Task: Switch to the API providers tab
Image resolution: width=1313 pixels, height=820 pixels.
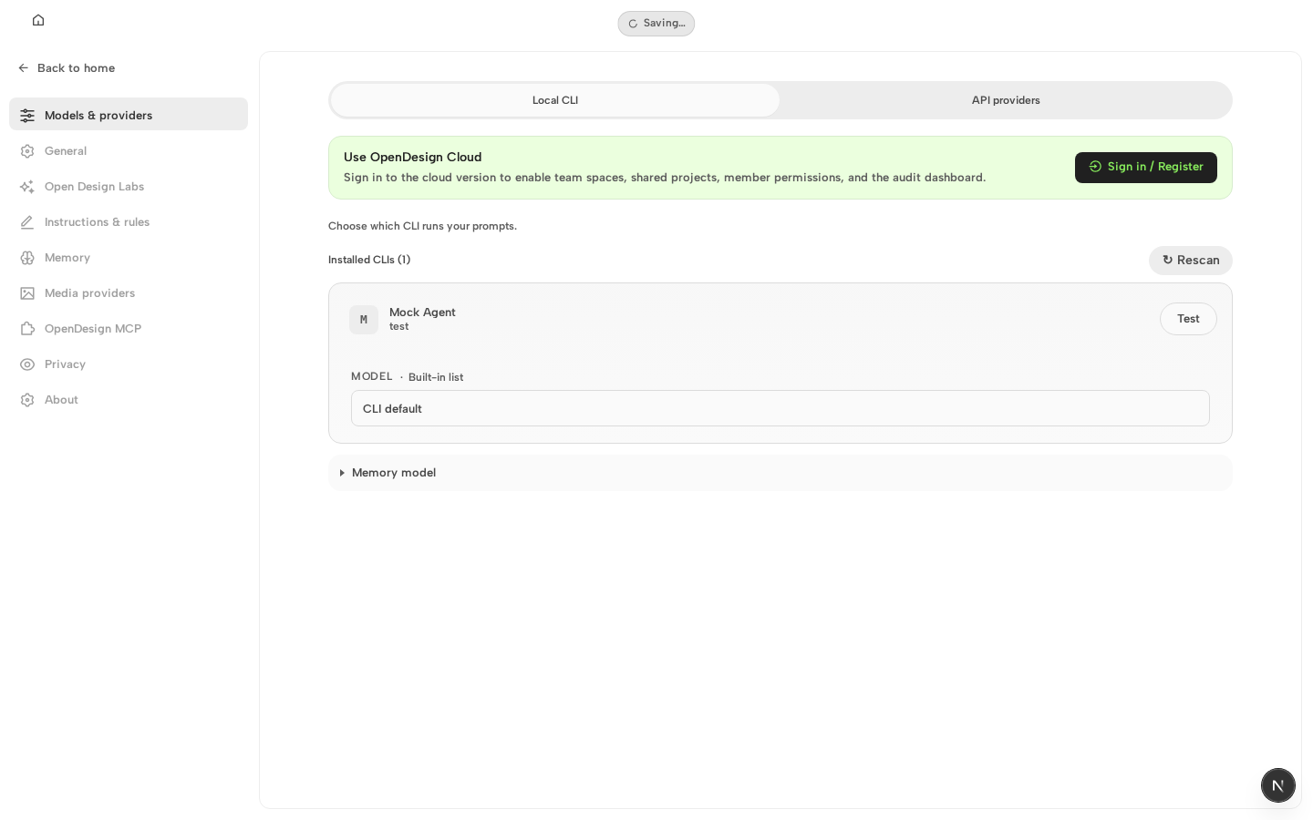Action: pyautogui.click(x=1006, y=100)
